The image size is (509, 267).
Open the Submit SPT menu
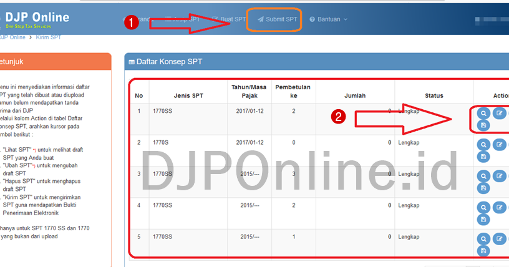pos(277,19)
